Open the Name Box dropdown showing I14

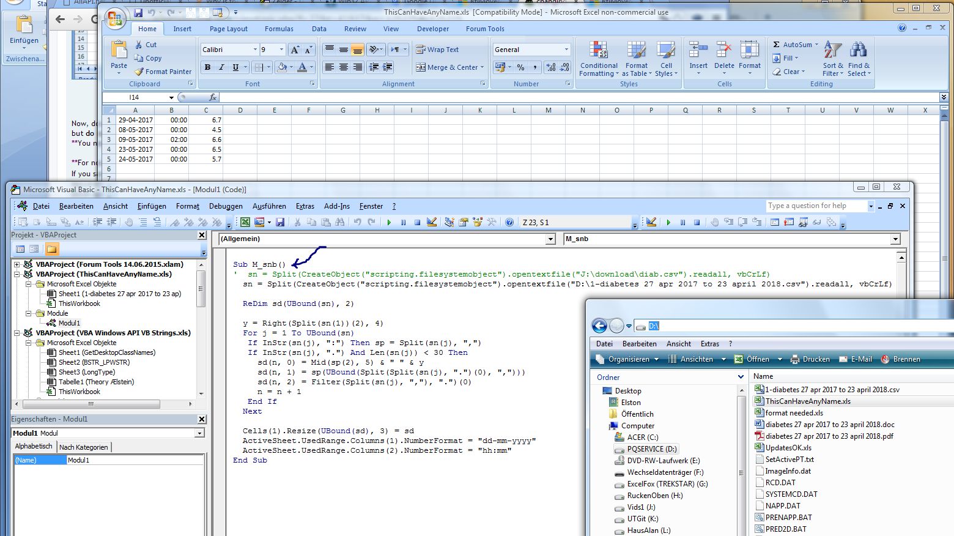171,97
